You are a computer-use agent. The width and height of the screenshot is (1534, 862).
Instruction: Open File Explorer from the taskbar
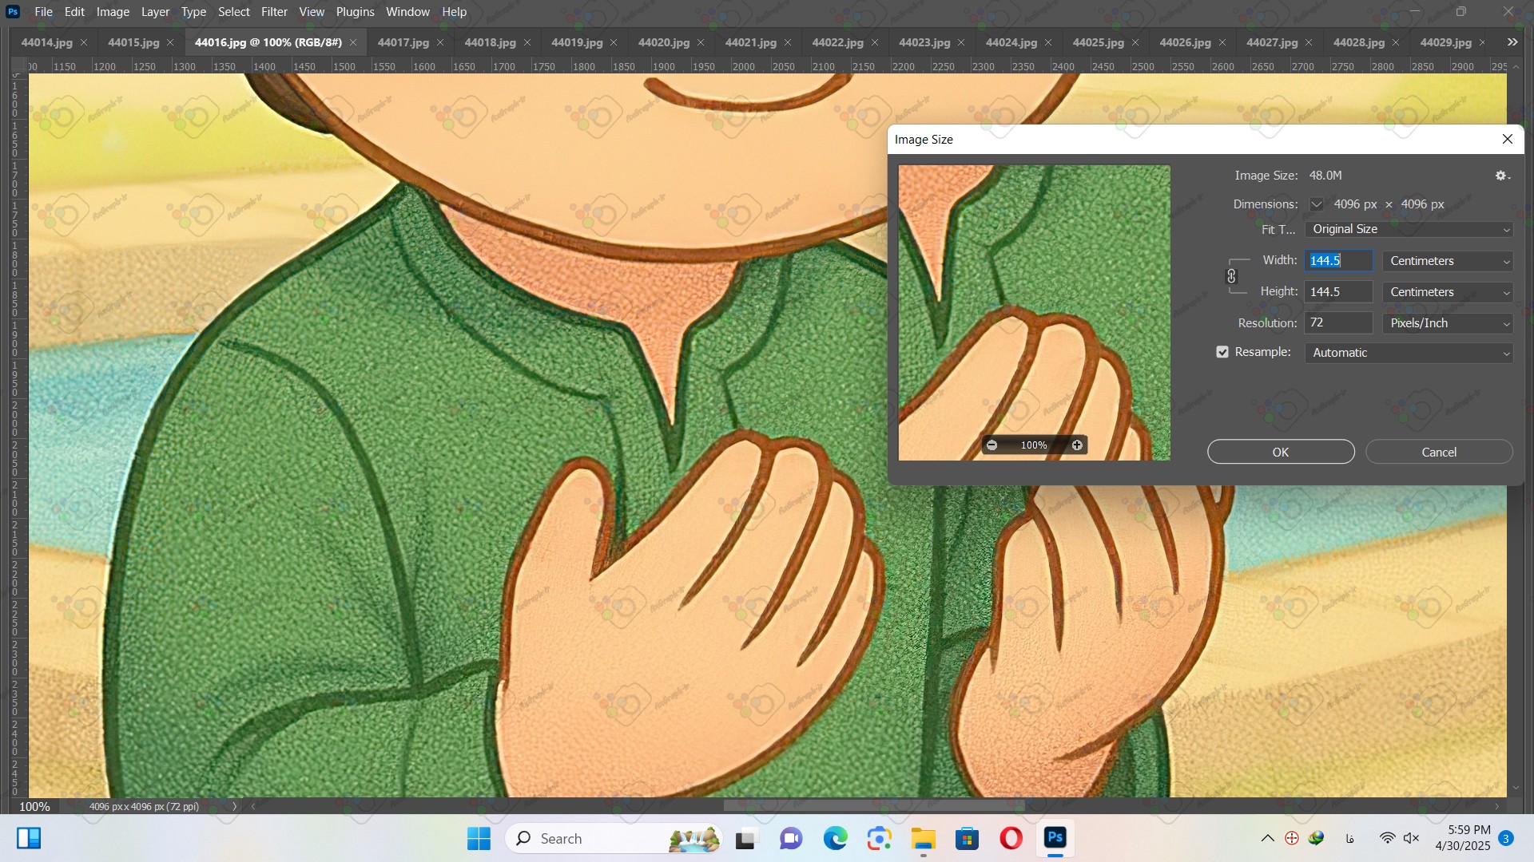point(924,839)
